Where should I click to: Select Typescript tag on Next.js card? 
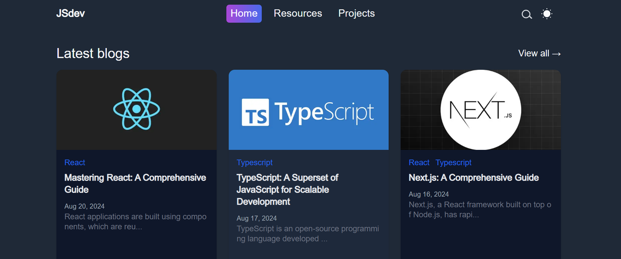tap(454, 162)
